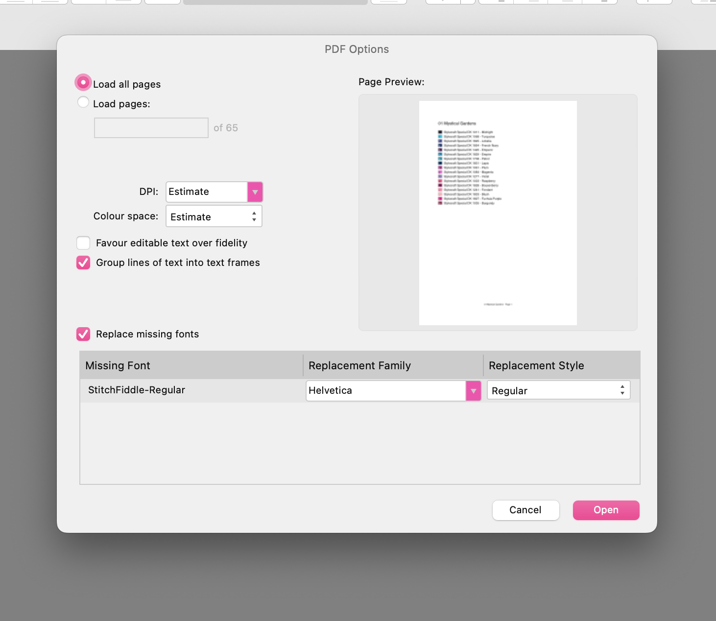Select the StitchFiddle-Regular missing font row
Screen dimensions: 716x621
click(x=360, y=390)
